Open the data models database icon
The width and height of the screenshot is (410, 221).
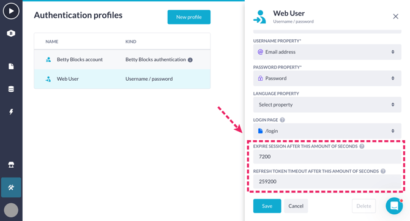point(11,89)
